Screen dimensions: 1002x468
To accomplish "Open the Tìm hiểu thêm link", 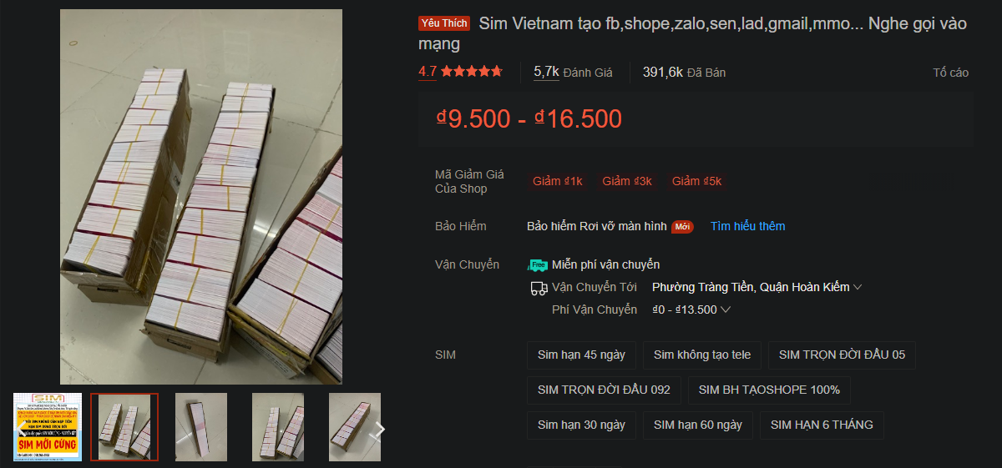I will [x=747, y=226].
